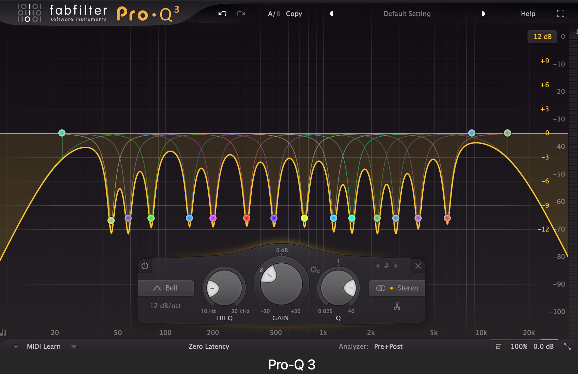
Task: Open the Bell filter shape dropdown
Action: [166, 288]
